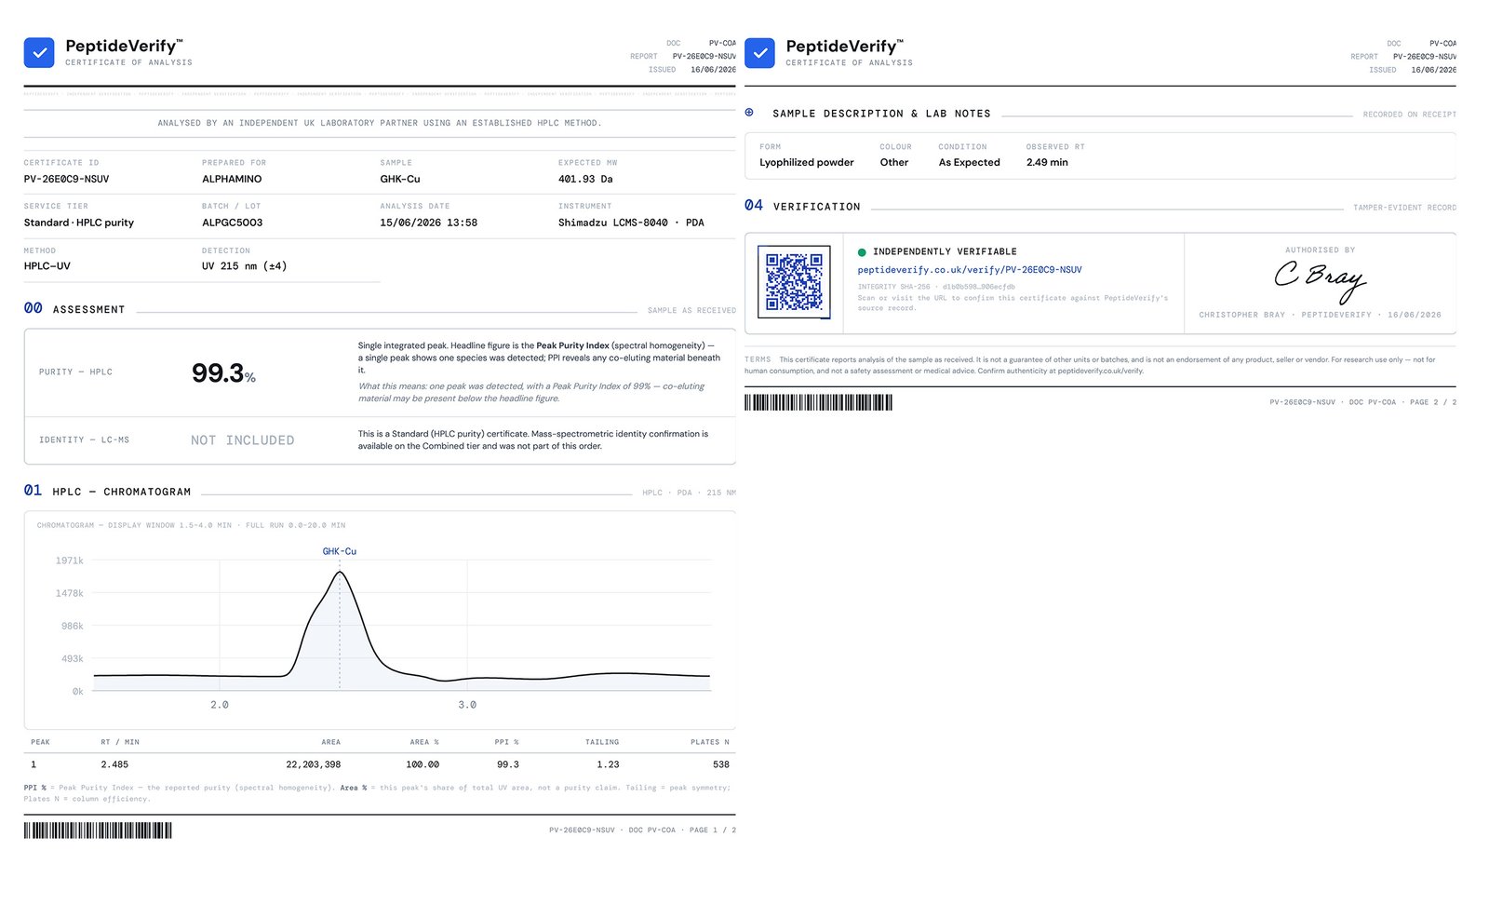1489x905 pixels.
Task: Select the UV 215 nm (±4) detection value
Action: click(245, 266)
